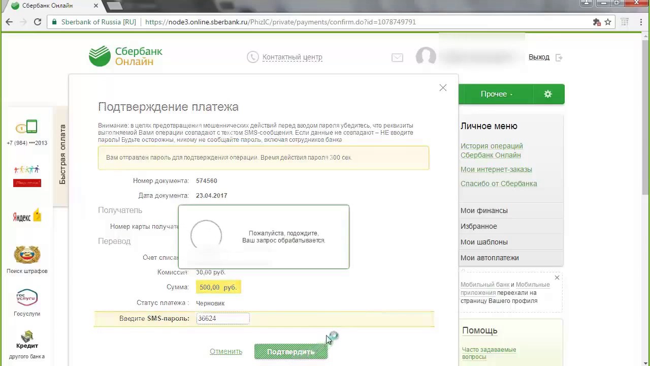Screen dimensions: 650x366
Task: Open Поиск штрафов icon
Action: tap(27, 260)
